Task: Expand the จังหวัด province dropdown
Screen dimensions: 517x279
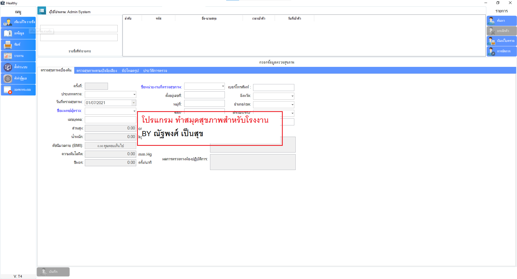Action: (x=292, y=96)
